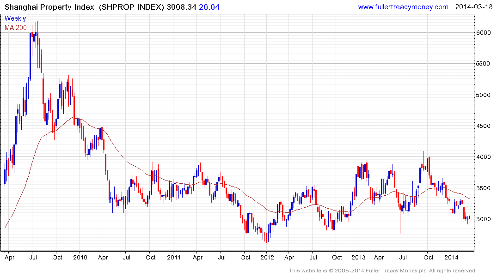
Task: Select the 2011 year marker
Action: [x=174, y=257]
